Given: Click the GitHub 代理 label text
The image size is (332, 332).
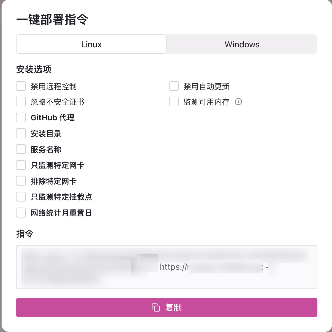Looking at the screenshot, I should (x=53, y=118).
